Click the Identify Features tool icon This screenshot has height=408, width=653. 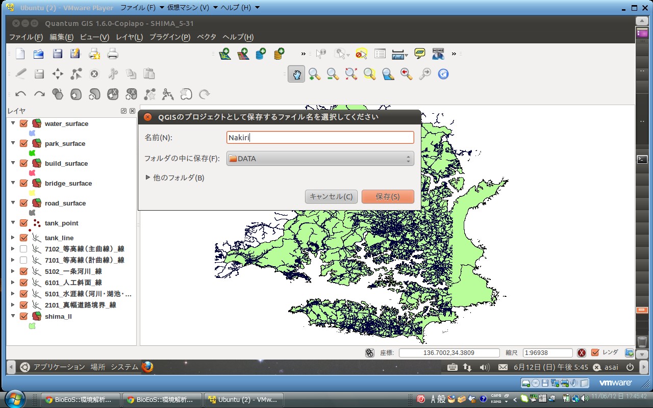(x=321, y=54)
